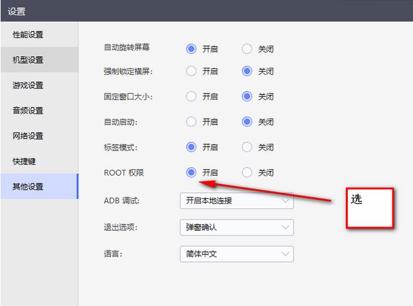Image resolution: width=413 pixels, height=306 pixels.
Task: Select 开启 for 标签模式
Action: (x=191, y=147)
